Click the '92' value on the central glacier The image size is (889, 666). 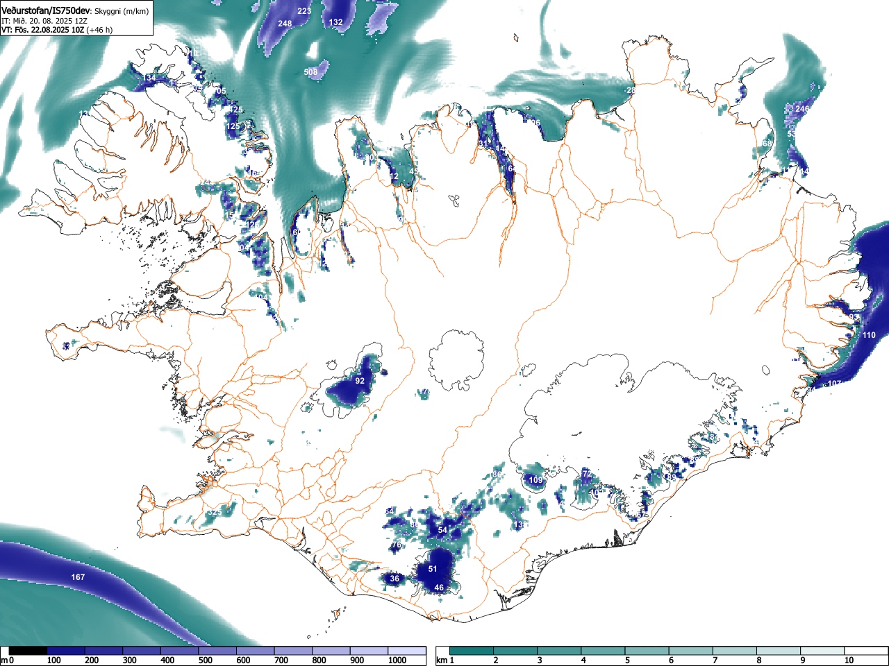(360, 381)
